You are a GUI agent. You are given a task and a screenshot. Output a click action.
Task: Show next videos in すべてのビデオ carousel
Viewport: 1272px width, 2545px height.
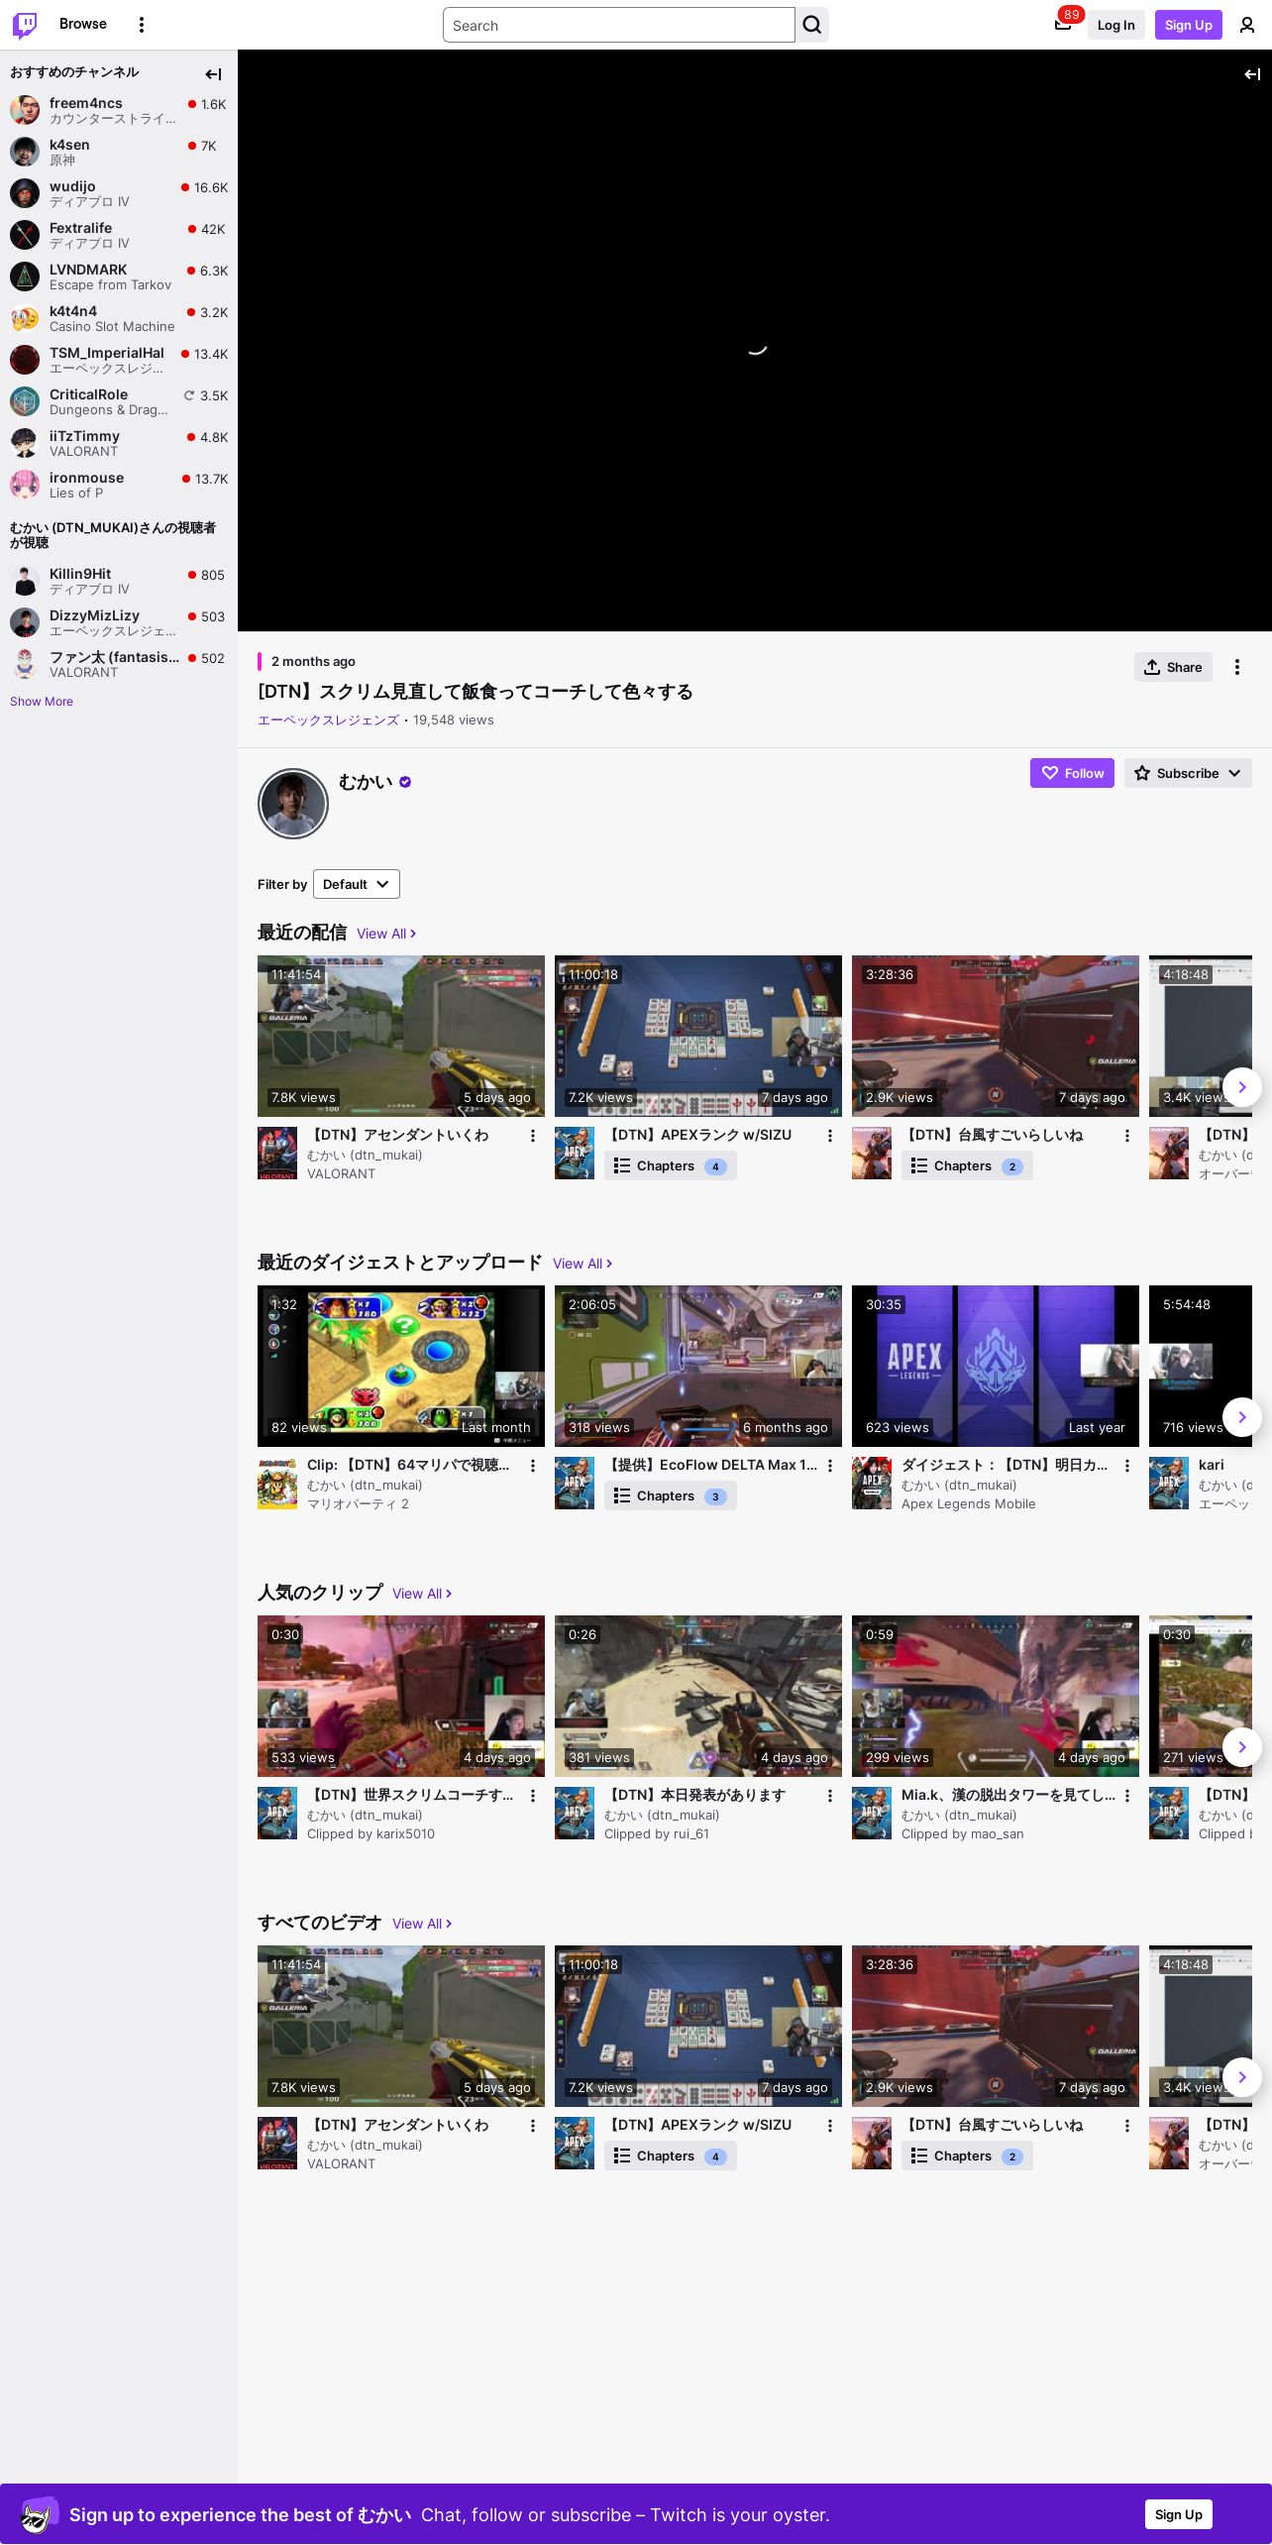[x=1242, y=2077]
